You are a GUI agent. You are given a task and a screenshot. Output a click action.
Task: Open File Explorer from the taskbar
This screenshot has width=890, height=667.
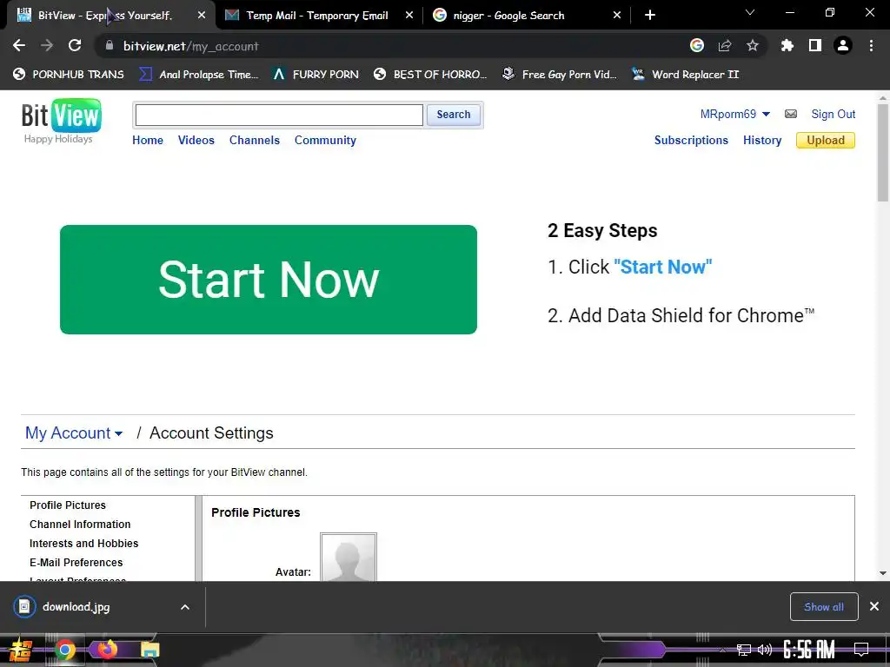149,650
